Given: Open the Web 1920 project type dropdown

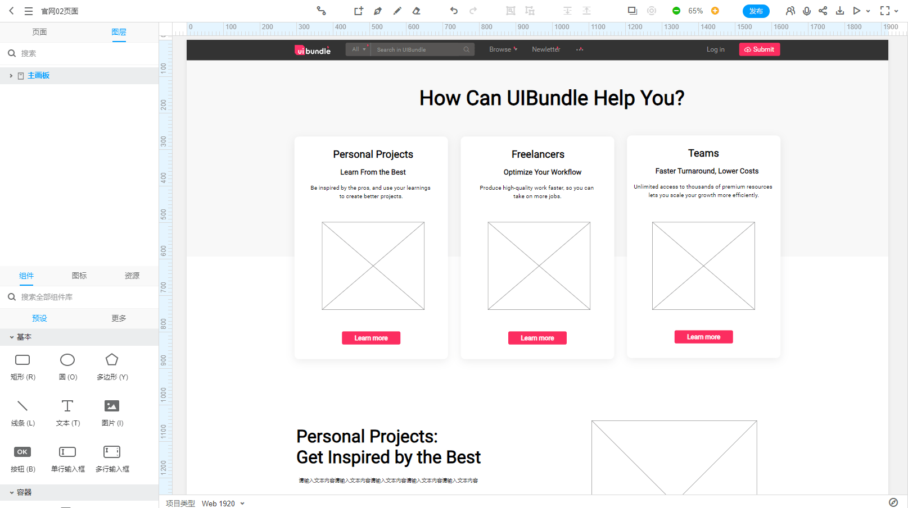Looking at the screenshot, I should (223, 504).
